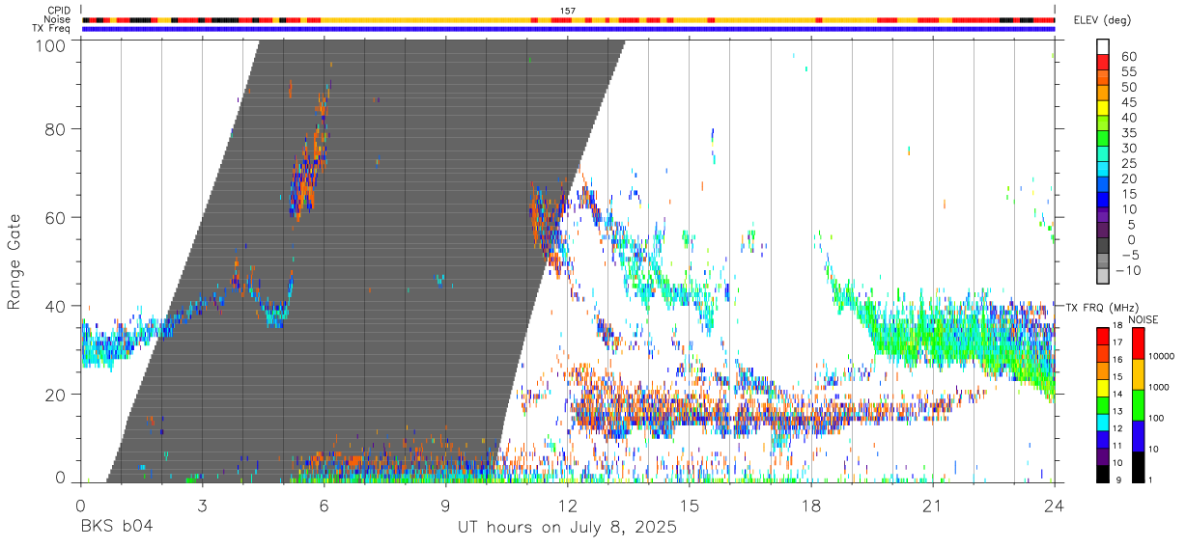
Task: Click the "6" hour tick on the time axis
Action: (325, 505)
